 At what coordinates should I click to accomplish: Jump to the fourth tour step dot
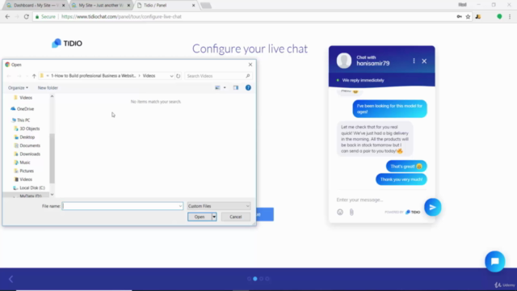point(267,279)
